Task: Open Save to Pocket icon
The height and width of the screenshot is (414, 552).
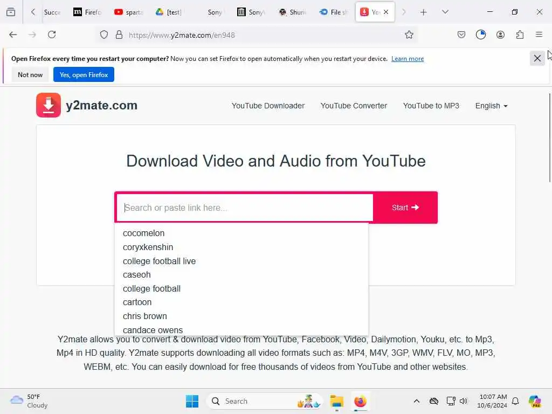Action: coord(461,34)
